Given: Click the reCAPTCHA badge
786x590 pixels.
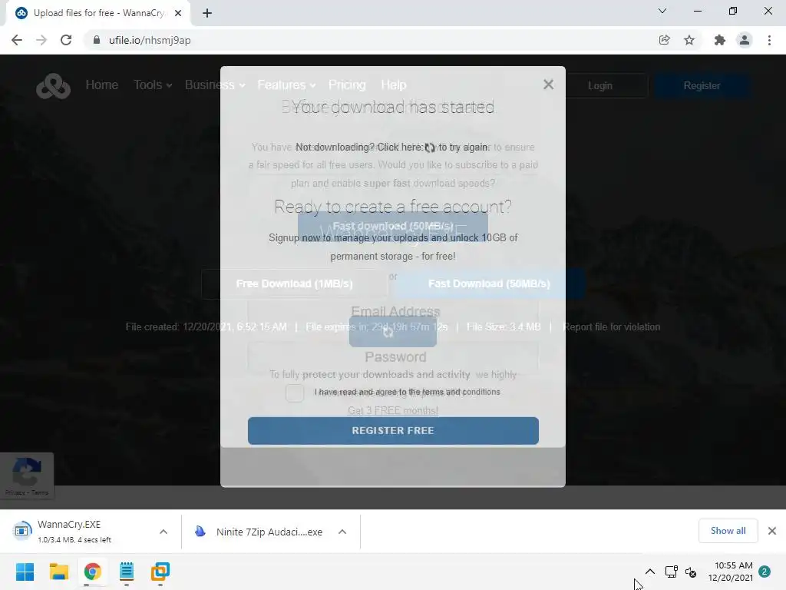Looking at the screenshot, I should click(x=27, y=476).
